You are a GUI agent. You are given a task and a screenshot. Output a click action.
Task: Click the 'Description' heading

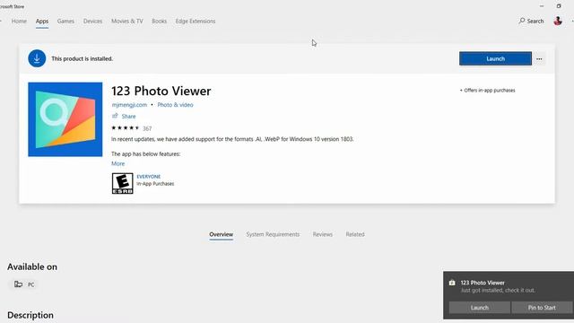coord(30,315)
